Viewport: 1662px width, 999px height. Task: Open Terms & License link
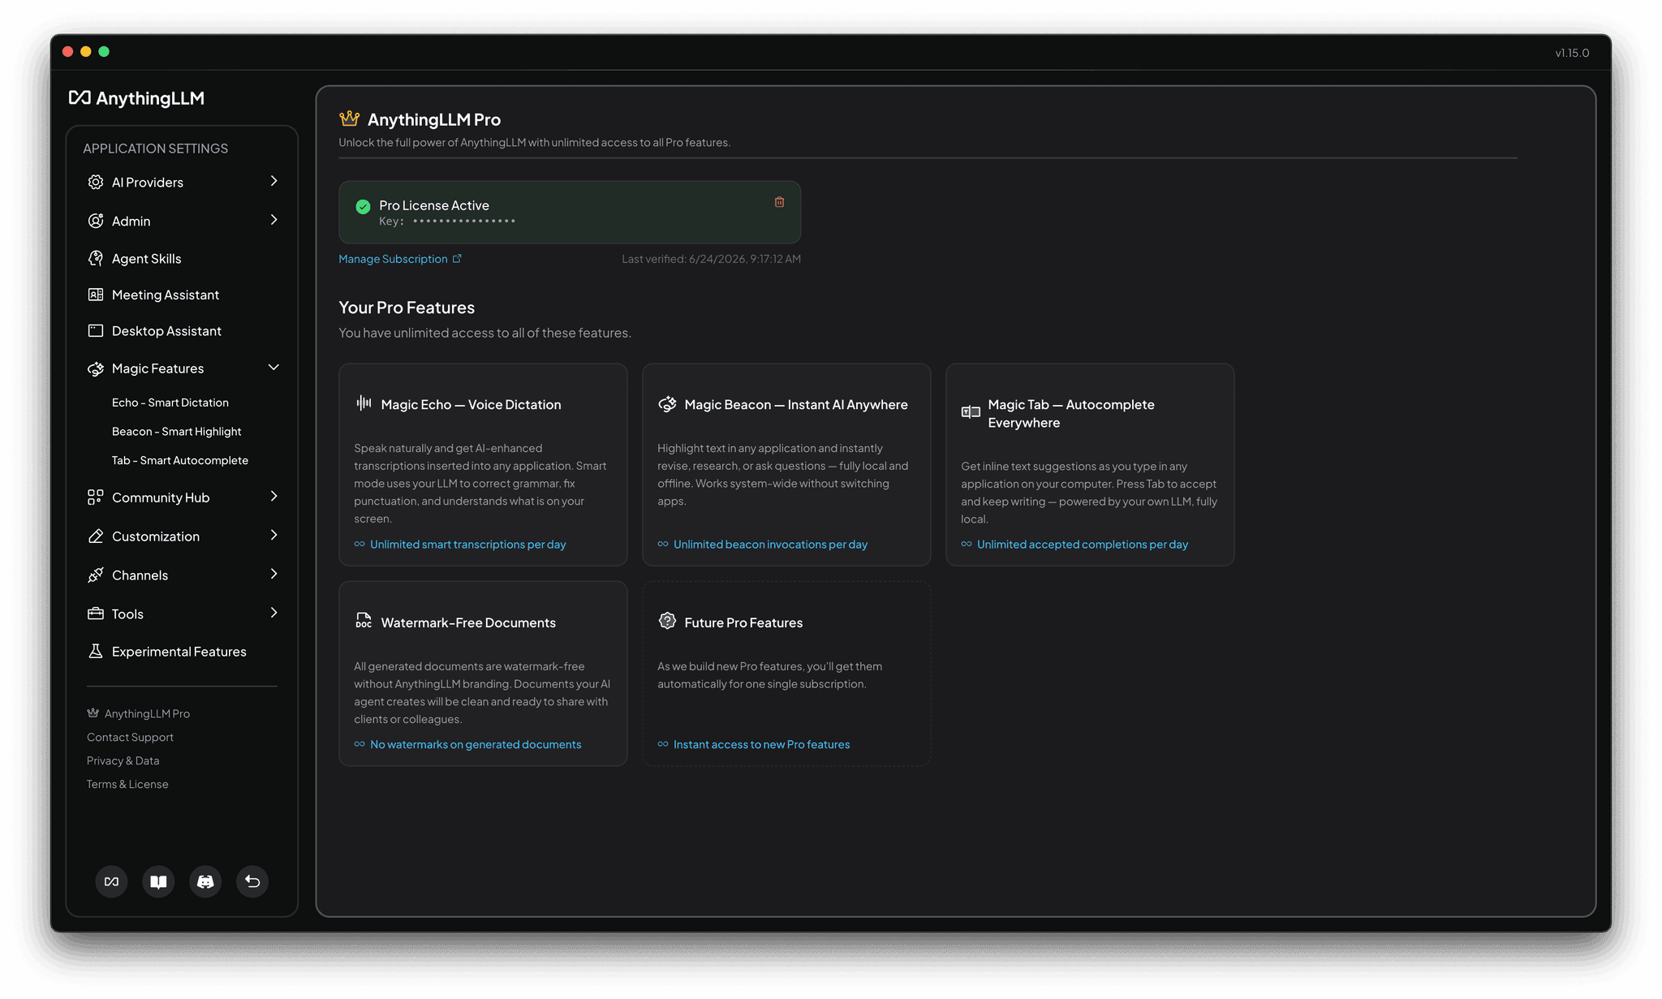click(x=127, y=784)
